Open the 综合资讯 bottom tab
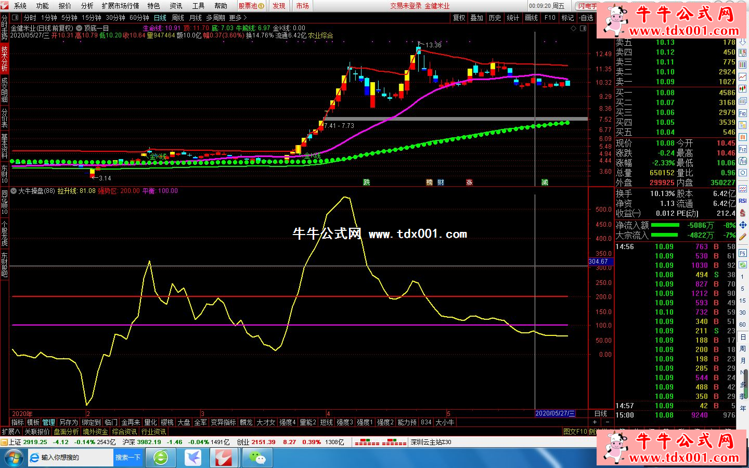 [124, 432]
